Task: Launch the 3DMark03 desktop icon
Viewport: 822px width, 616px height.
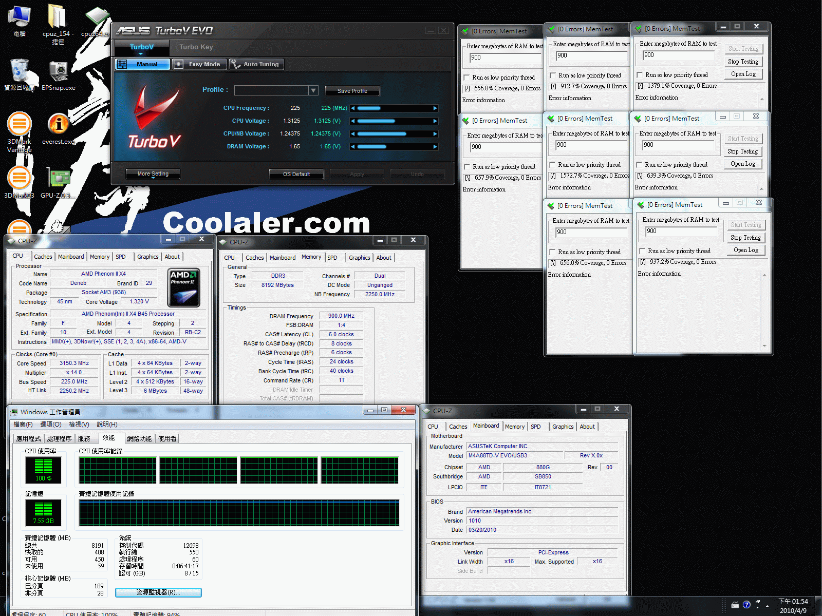Action: pyautogui.click(x=20, y=182)
